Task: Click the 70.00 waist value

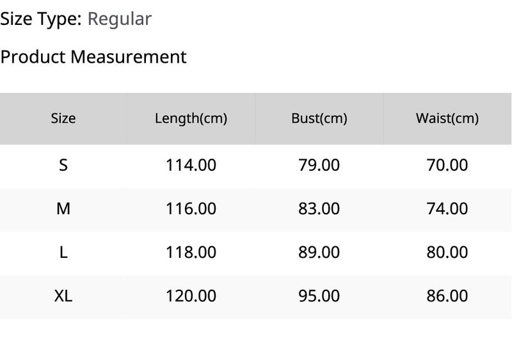Action: pos(447,165)
